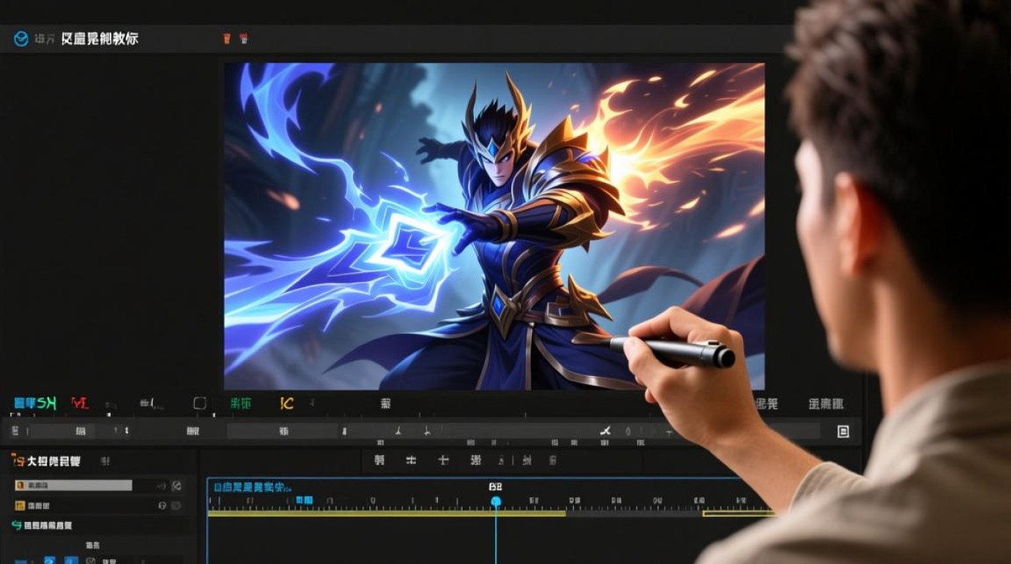Click the empty square outline icon below the preview
Viewport: 1011px width, 564px height.
click(199, 403)
